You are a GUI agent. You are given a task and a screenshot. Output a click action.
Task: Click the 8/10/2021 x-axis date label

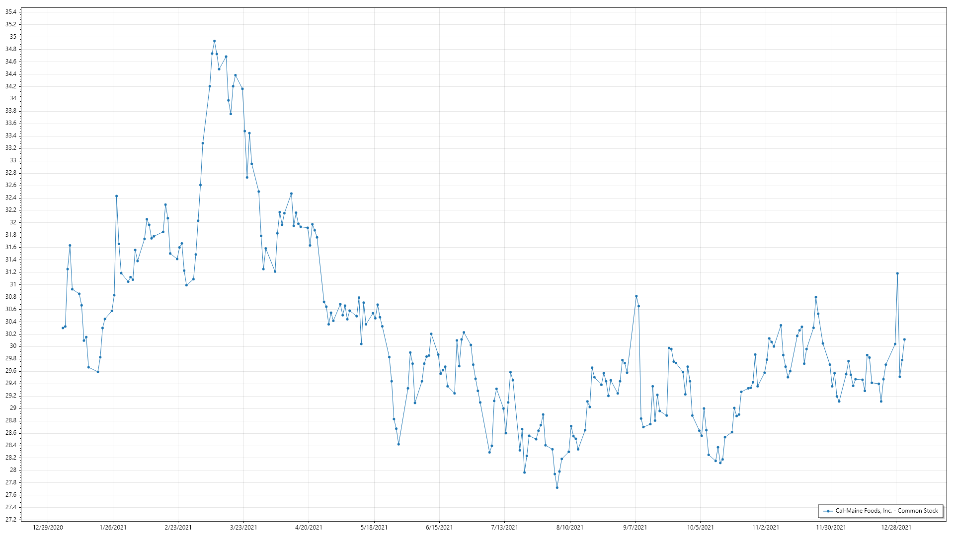(x=570, y=527)
